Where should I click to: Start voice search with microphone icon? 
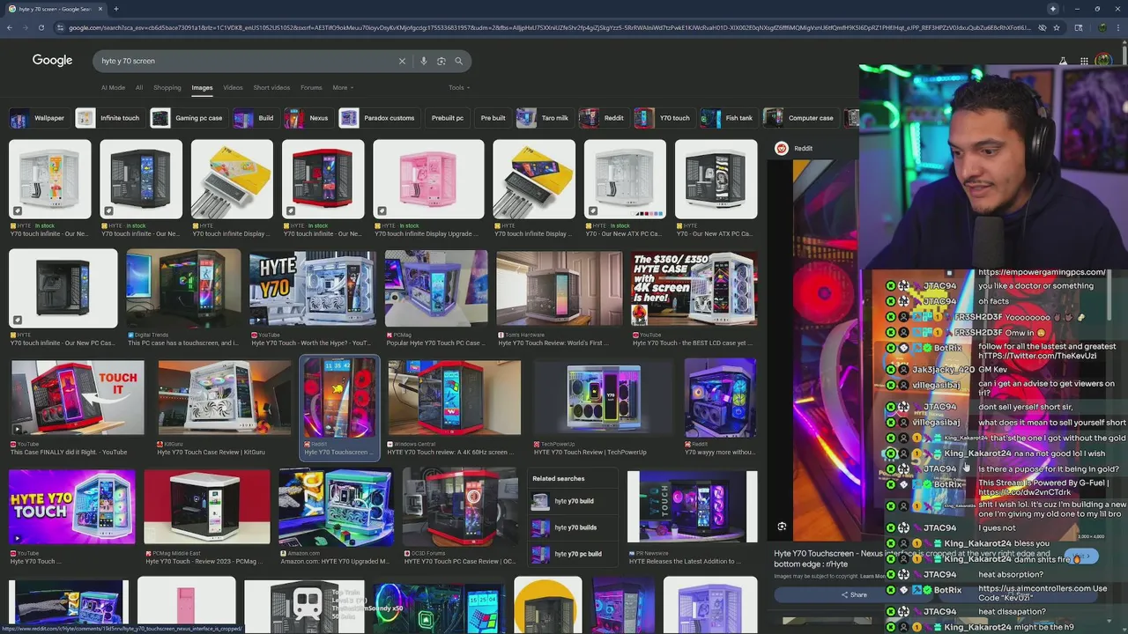tap(424, 61)
